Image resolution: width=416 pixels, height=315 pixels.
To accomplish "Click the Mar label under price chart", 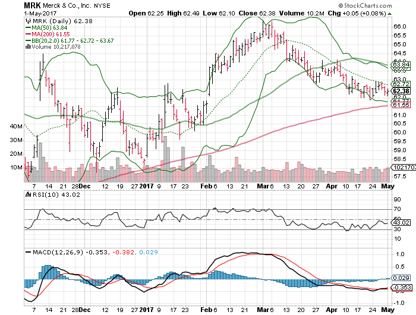I will pos(263,186).
